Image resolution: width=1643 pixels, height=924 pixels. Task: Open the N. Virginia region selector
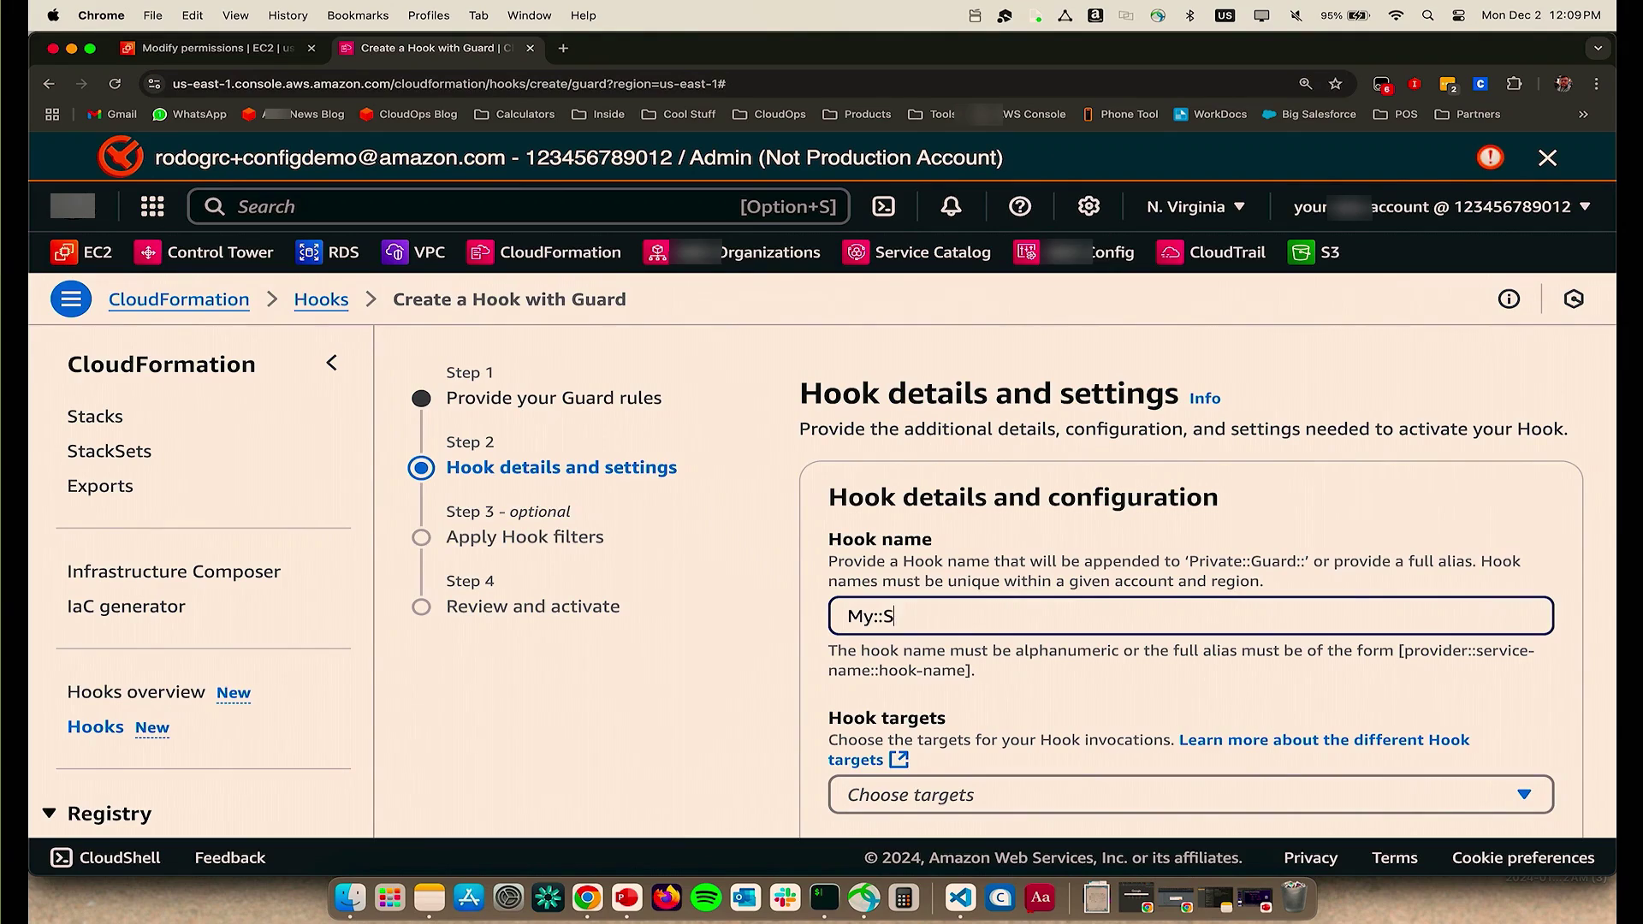1195,206
